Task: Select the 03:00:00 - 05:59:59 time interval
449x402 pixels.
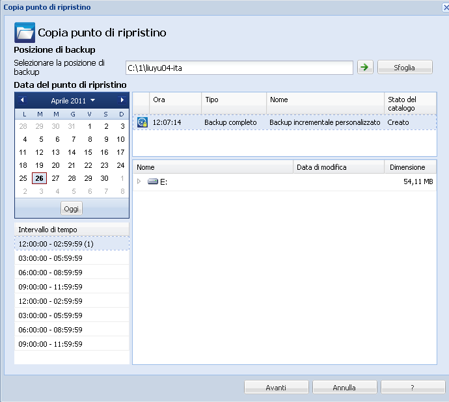Action: coord(72,258)
